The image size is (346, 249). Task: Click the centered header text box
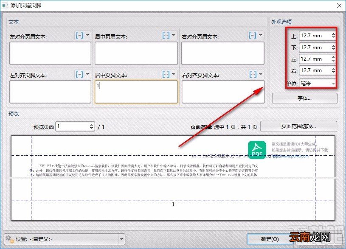coord(136,53)
